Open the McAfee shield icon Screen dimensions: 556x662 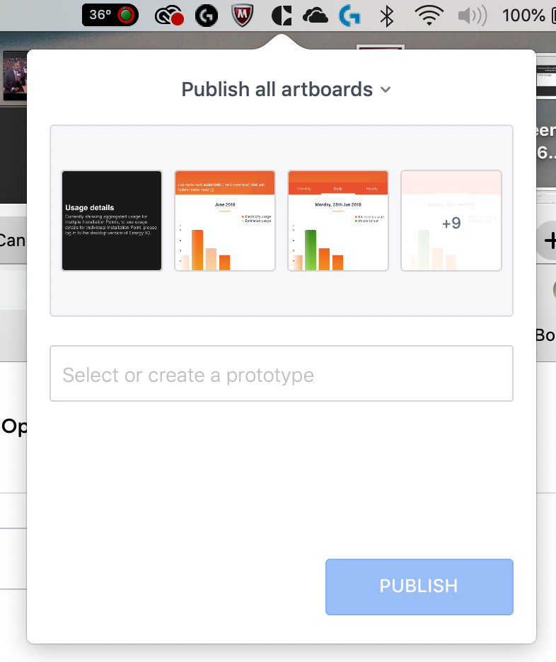[243, 16]
